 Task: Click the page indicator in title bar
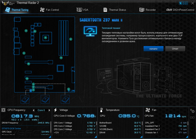pos(183,3)
